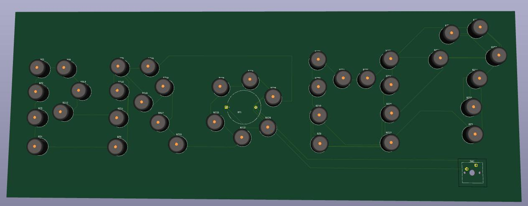Click the BZ1 buzzer component
This screenshot has height=206, width=528.
(38, 68)
